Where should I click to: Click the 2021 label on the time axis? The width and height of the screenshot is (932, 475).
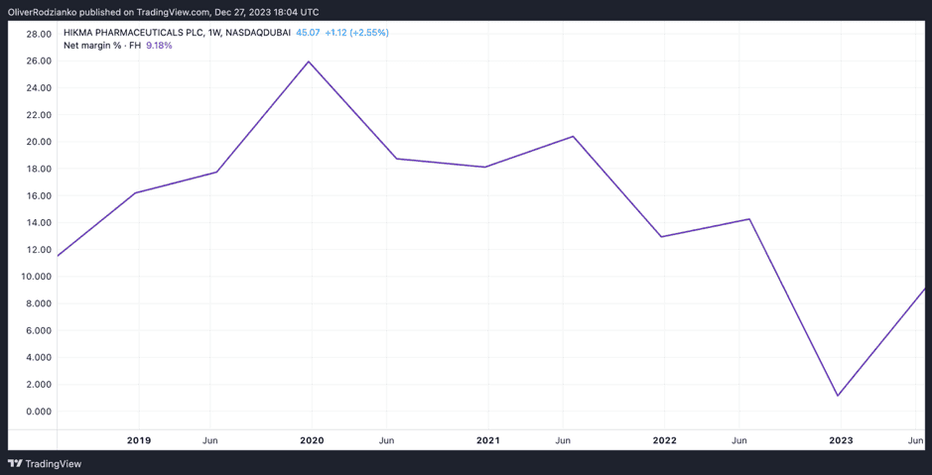(487, 440)
